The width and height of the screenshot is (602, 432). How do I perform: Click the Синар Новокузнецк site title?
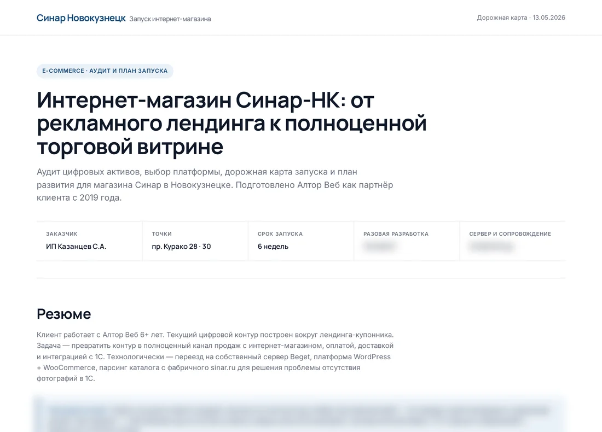(81, 18)
